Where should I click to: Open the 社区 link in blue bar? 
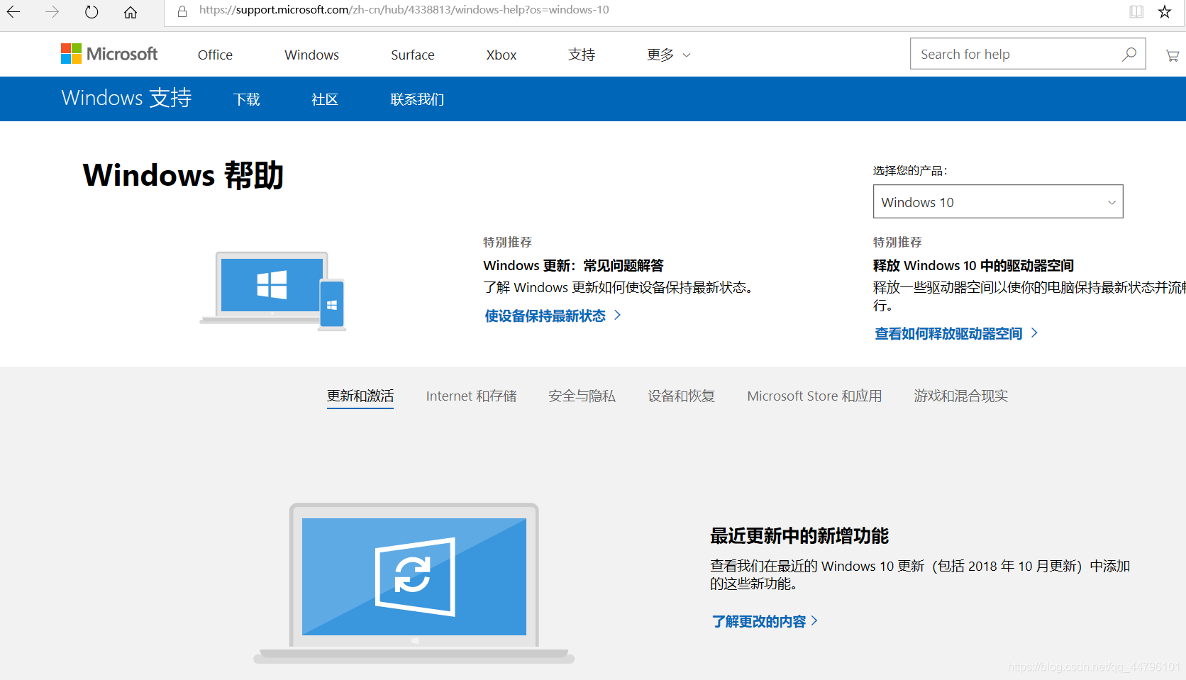point(325,99)
